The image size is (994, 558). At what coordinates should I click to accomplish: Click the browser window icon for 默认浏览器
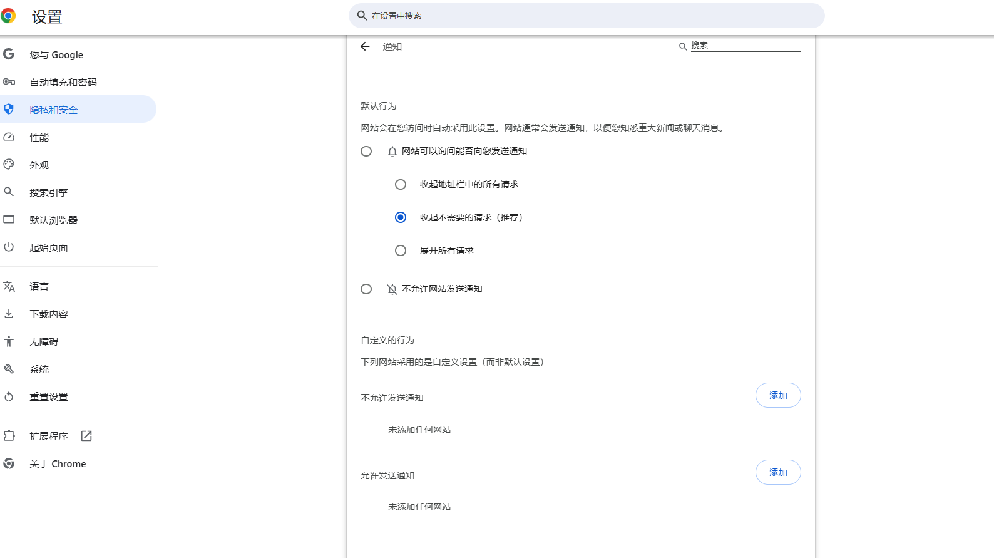coord(9,220)
